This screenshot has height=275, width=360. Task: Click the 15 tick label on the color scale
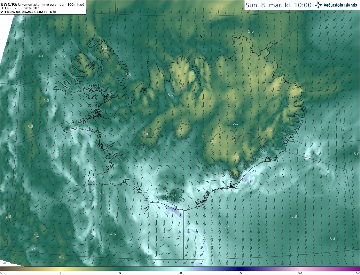pos(240,273)
